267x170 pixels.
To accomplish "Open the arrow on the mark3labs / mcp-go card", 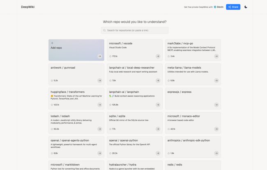I will point(216,56).
